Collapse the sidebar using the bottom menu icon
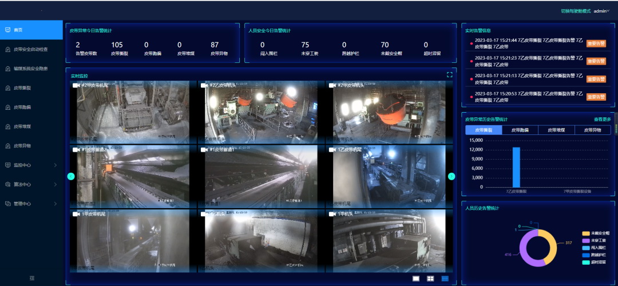The width and height of the screenshot is (618, 286). (x=31, y=278)
